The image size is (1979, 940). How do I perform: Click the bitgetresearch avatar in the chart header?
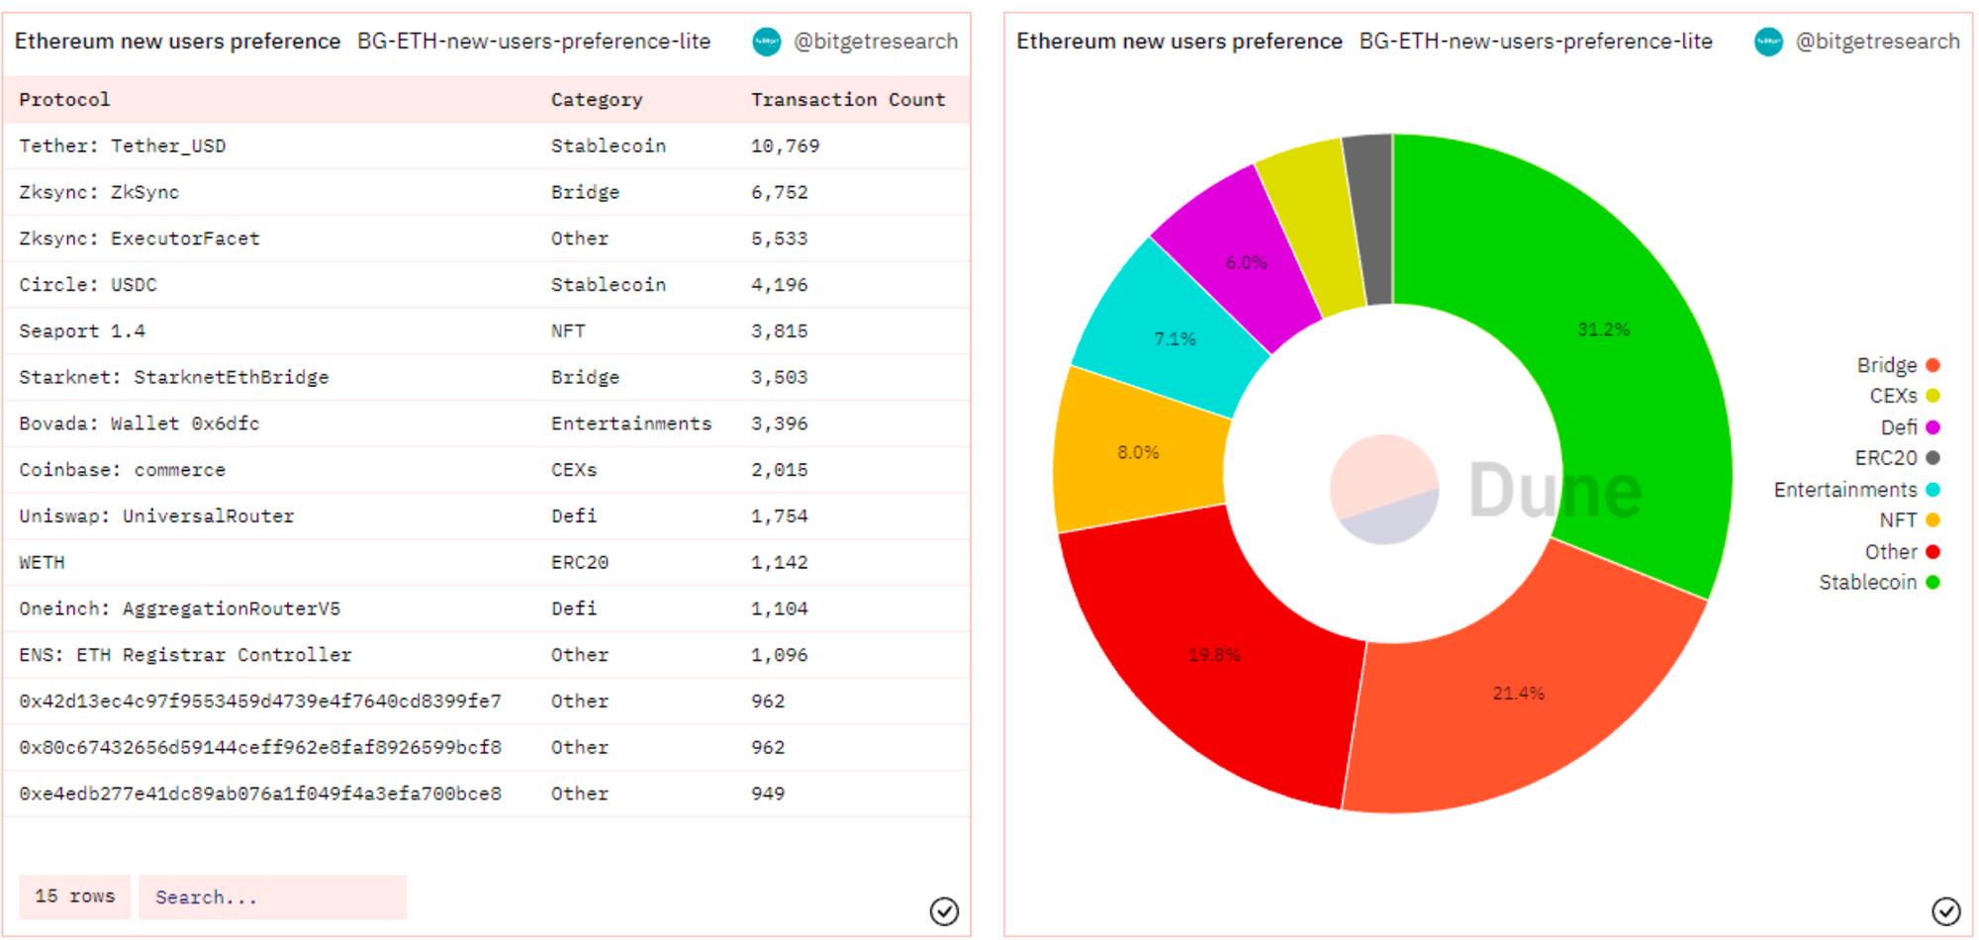(1768, 42)
